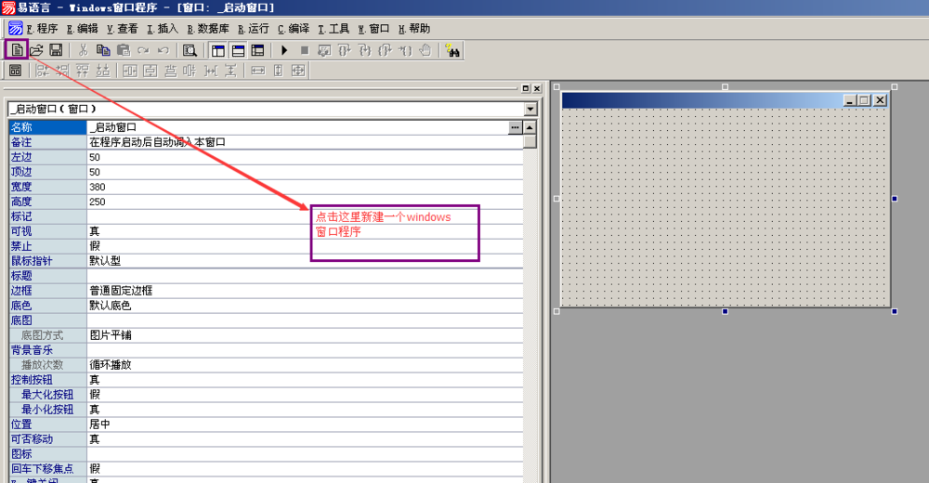Screen dimensions: 929x483
Task: Click the same width icon
Action: pyautogui.click(x=258, y=71)
